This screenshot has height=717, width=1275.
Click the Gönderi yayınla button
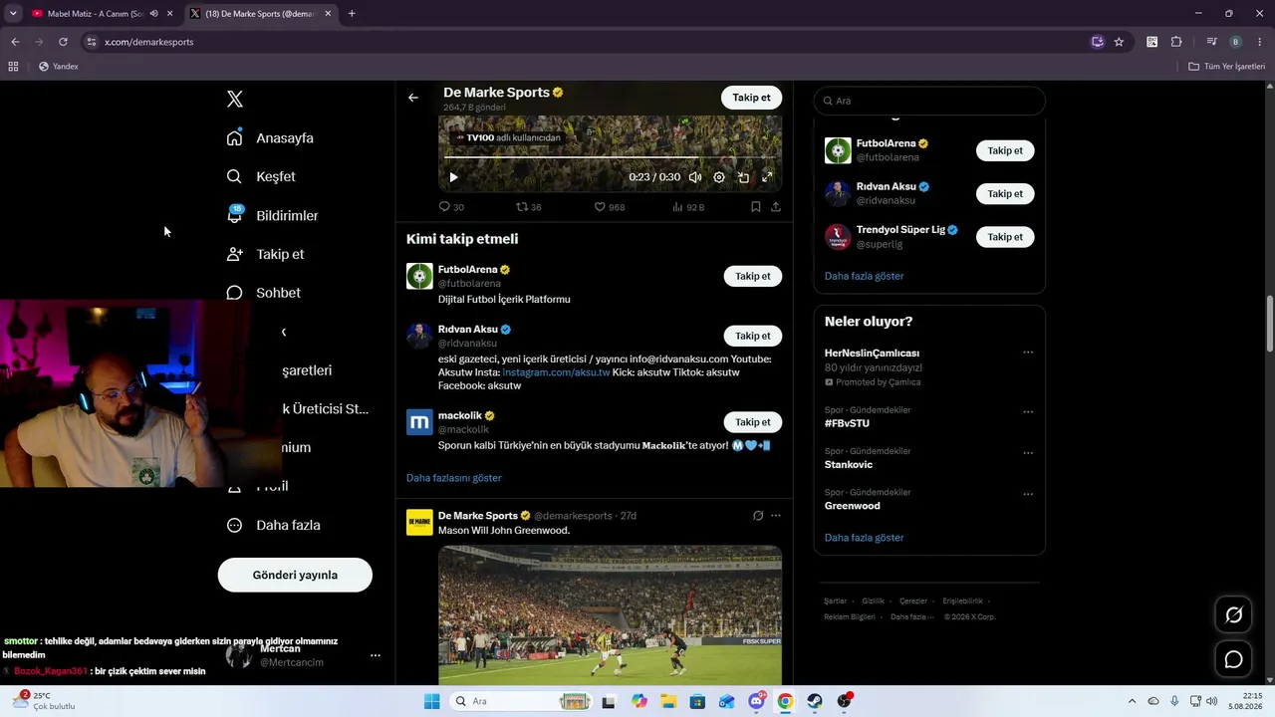(x=295, y=575)
